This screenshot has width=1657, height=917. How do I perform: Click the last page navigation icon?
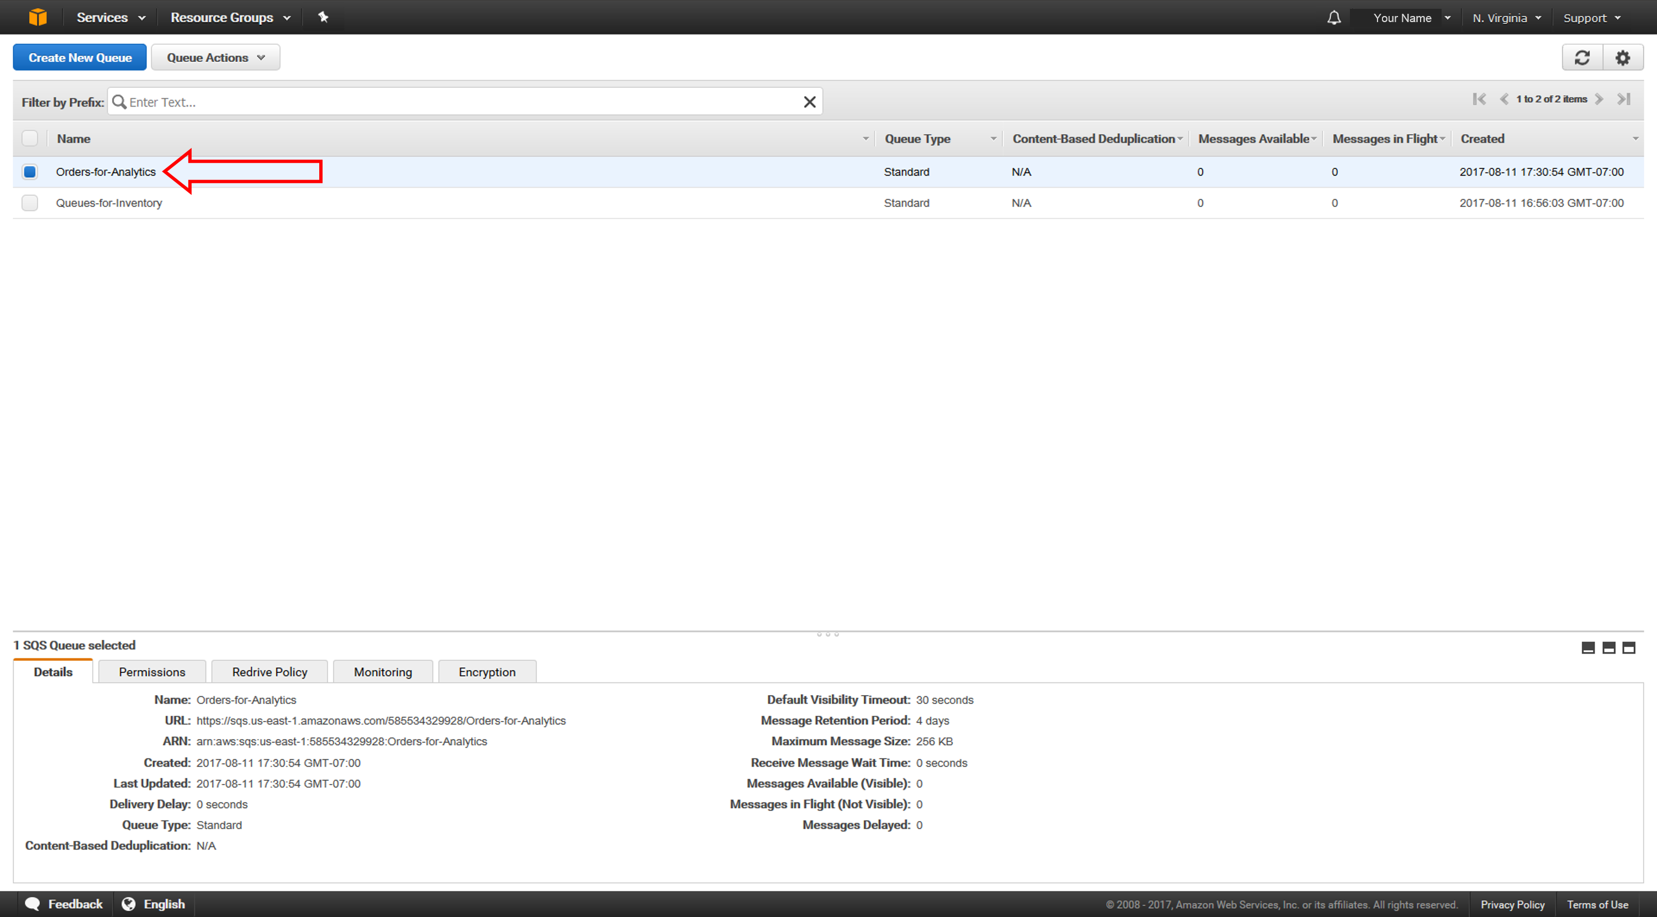1627,102
